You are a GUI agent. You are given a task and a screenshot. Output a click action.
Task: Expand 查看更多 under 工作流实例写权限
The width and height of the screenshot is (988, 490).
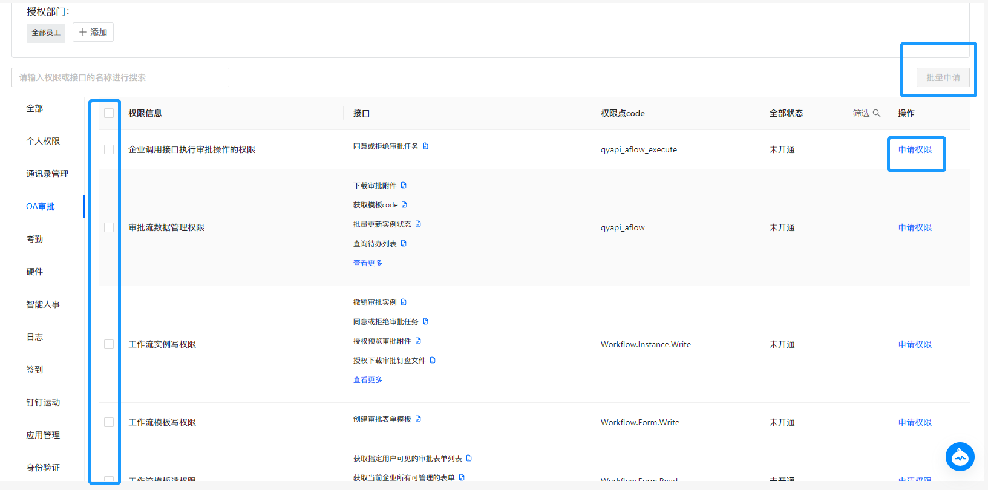(367, 380)
